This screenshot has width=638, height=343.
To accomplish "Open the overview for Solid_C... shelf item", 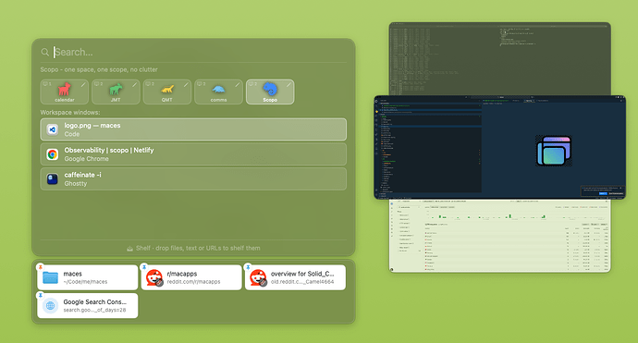I will (295, 277).
